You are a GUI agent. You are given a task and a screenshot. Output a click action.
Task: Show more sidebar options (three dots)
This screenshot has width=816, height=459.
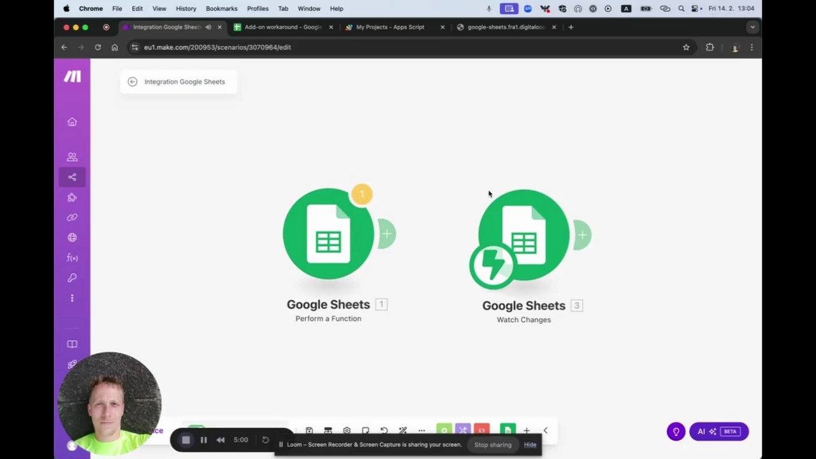point(72,298)
